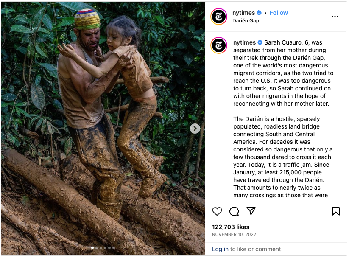This screenshot has width=349, height=258.
Task: Share the post using the paper plane icon
Action: click(251, 211)
